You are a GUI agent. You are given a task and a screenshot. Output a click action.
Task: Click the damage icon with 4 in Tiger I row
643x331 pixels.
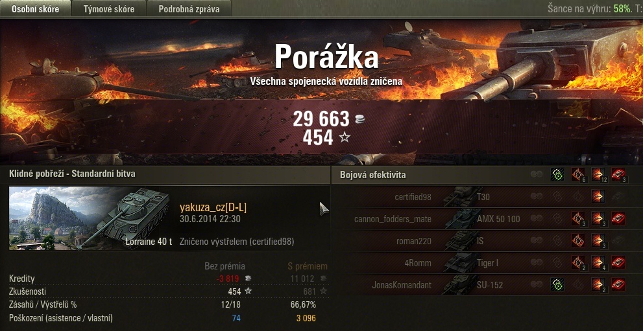pos(598,262)
